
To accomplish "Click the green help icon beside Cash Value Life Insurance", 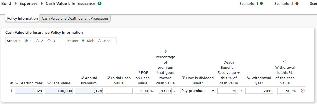I will [99, 4].
